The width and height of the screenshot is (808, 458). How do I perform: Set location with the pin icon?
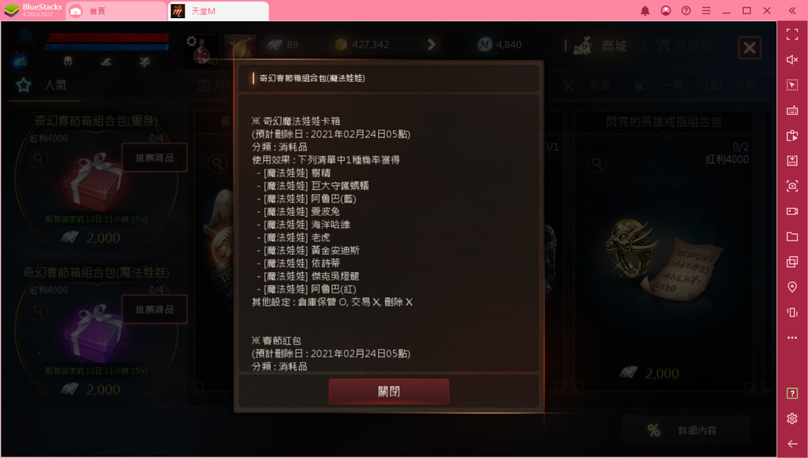pos(792,287)
